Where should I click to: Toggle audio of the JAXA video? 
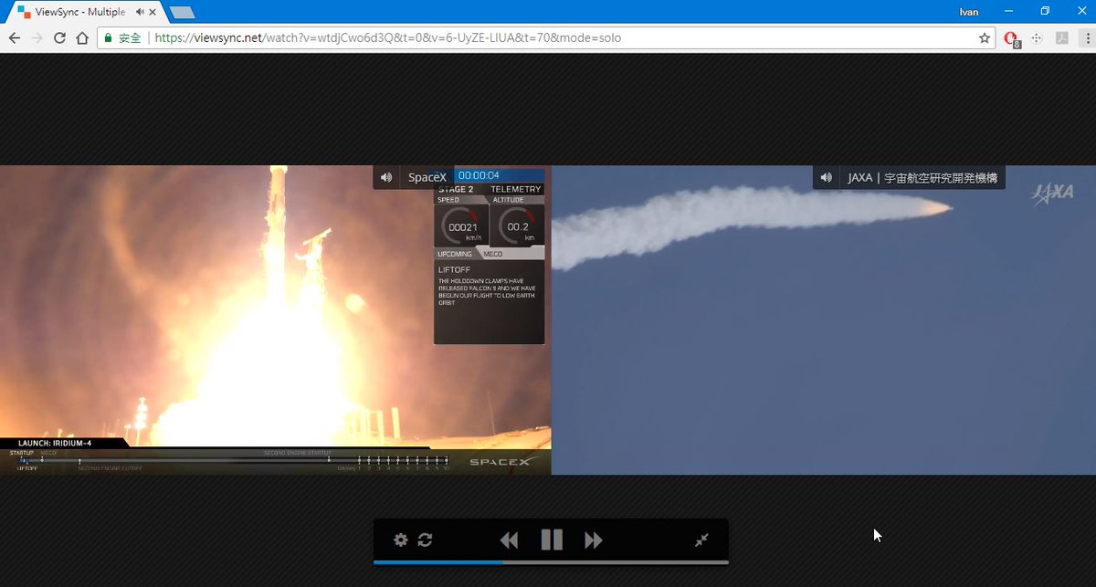click(x=827, y=177)
